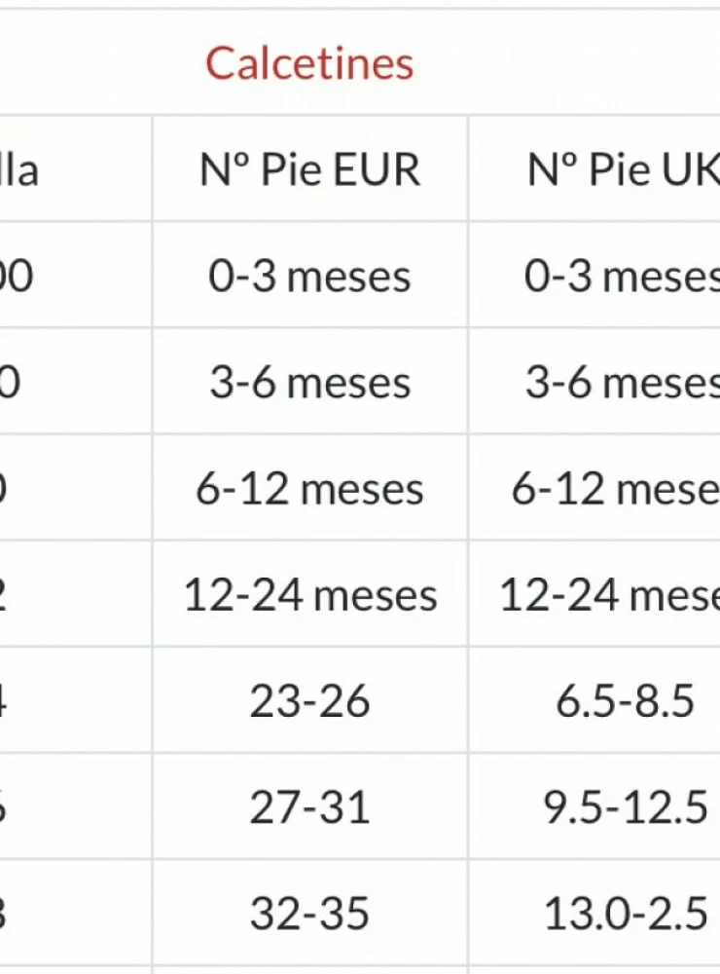Click the 32-35 EUR size cell

[309, 914]
